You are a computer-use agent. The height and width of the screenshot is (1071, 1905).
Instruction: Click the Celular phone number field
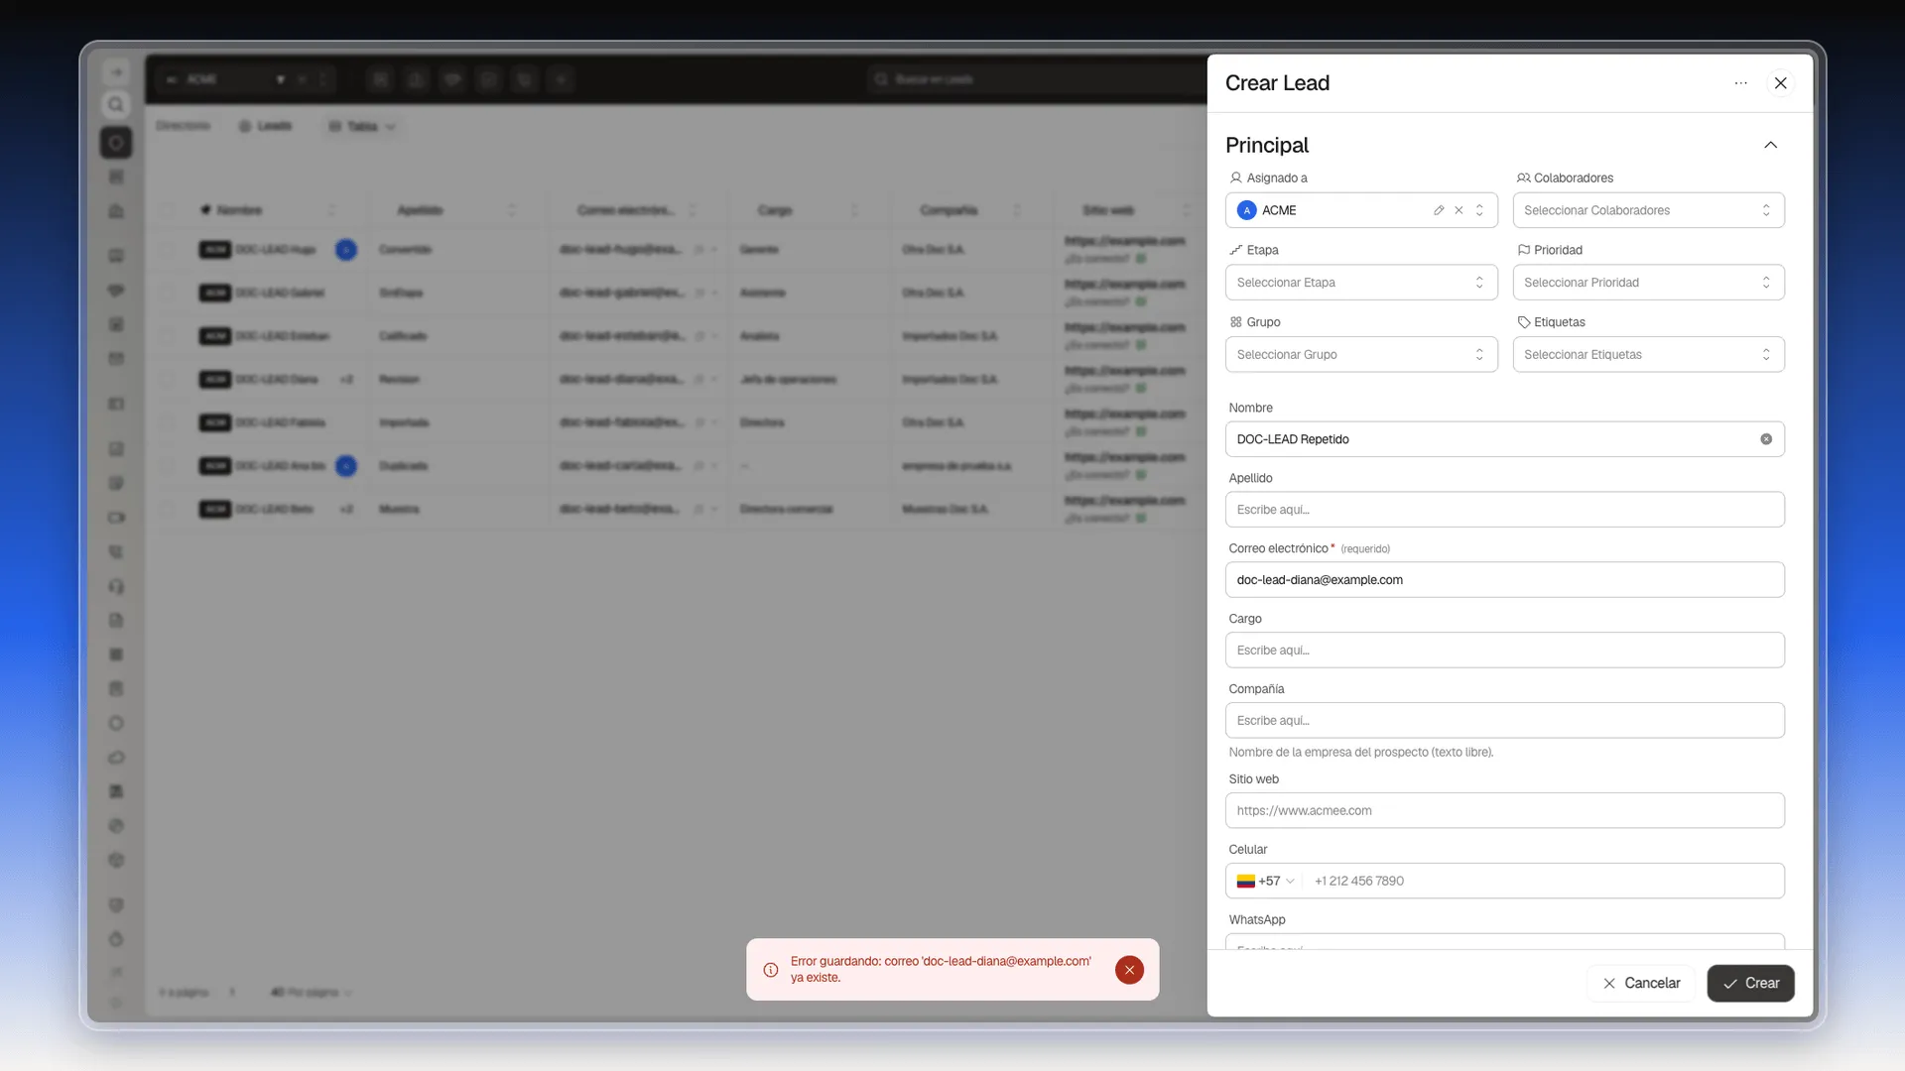(x=1543, y=881)
